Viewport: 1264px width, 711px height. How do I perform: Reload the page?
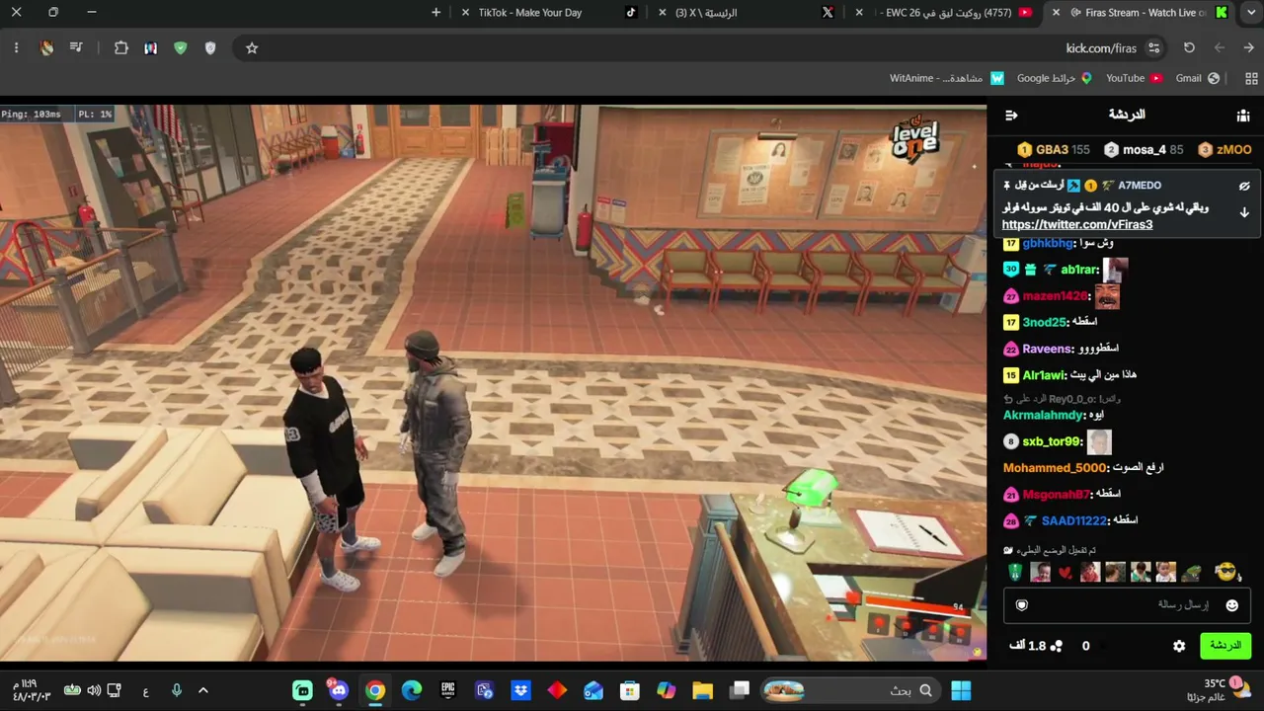coord(1189,47)
